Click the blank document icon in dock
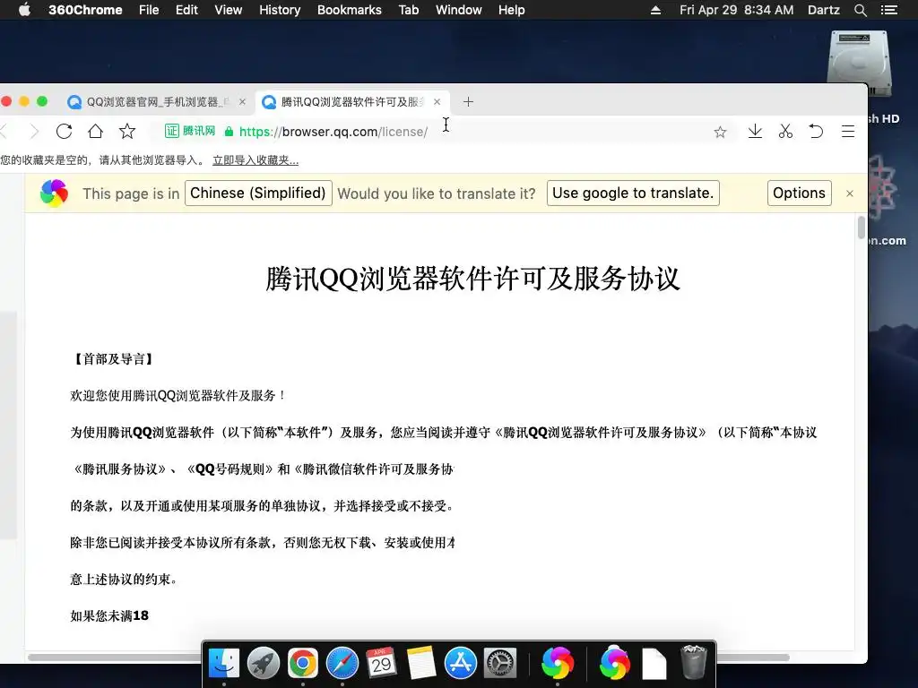Viewport: 918px width, 688px height. point(654,664)
